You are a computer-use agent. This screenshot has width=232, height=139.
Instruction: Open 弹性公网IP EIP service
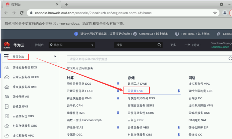198,127
